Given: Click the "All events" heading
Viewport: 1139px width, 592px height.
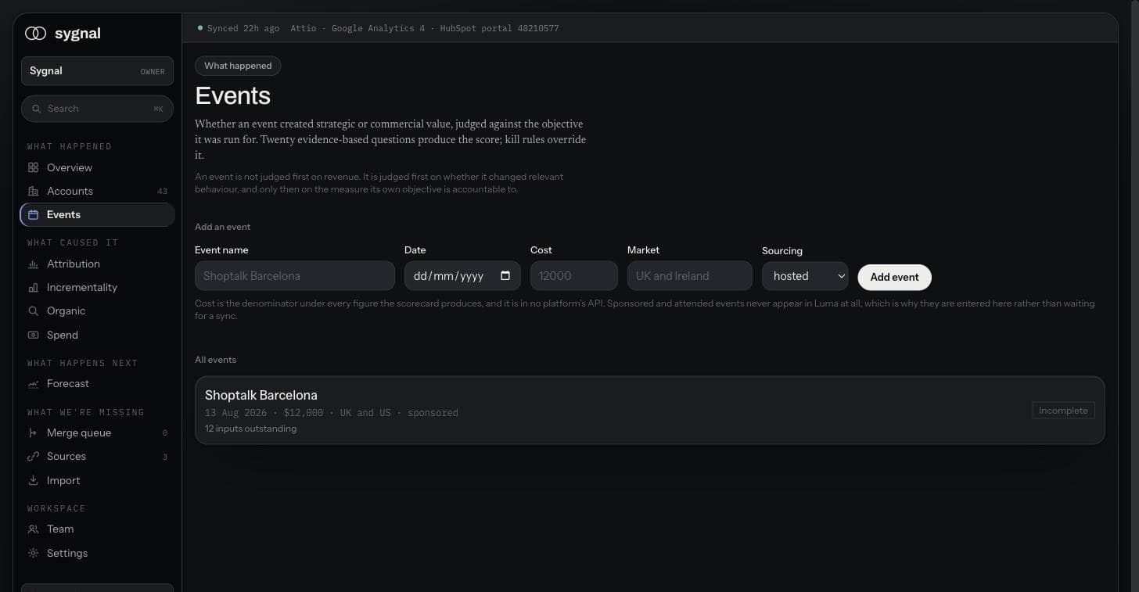Looking at the screenshot, I should 215,360.
